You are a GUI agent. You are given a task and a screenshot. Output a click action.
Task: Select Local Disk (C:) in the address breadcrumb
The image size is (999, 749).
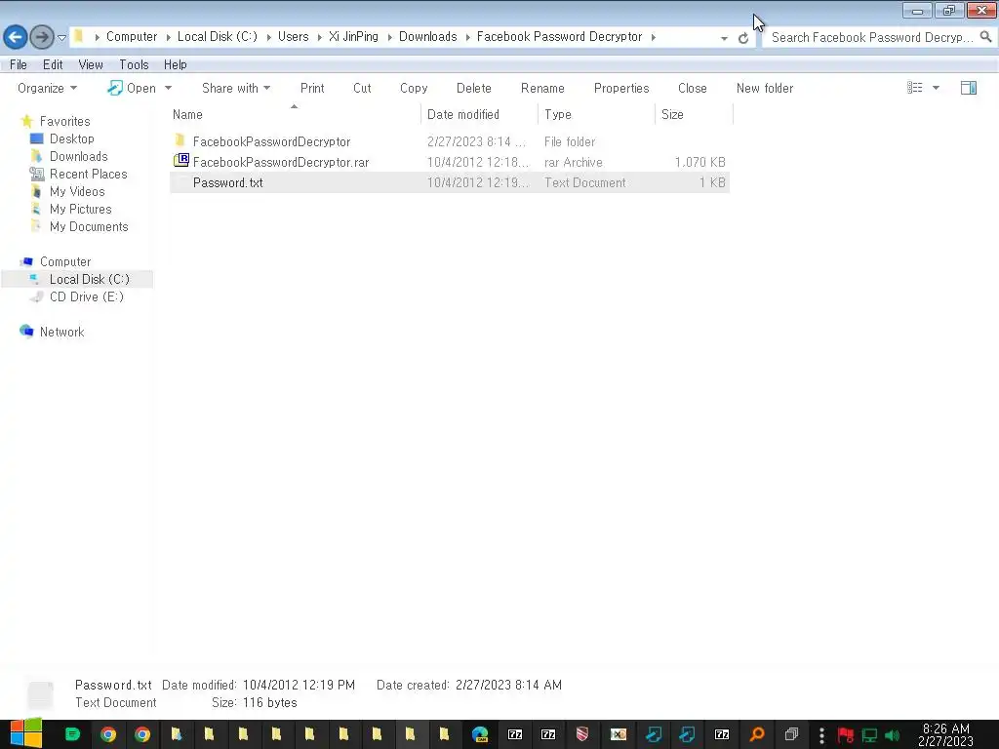[218, 37]
